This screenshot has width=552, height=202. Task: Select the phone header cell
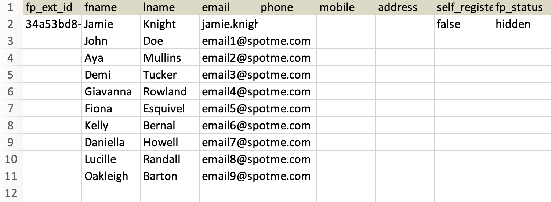(x=287, y=7)
